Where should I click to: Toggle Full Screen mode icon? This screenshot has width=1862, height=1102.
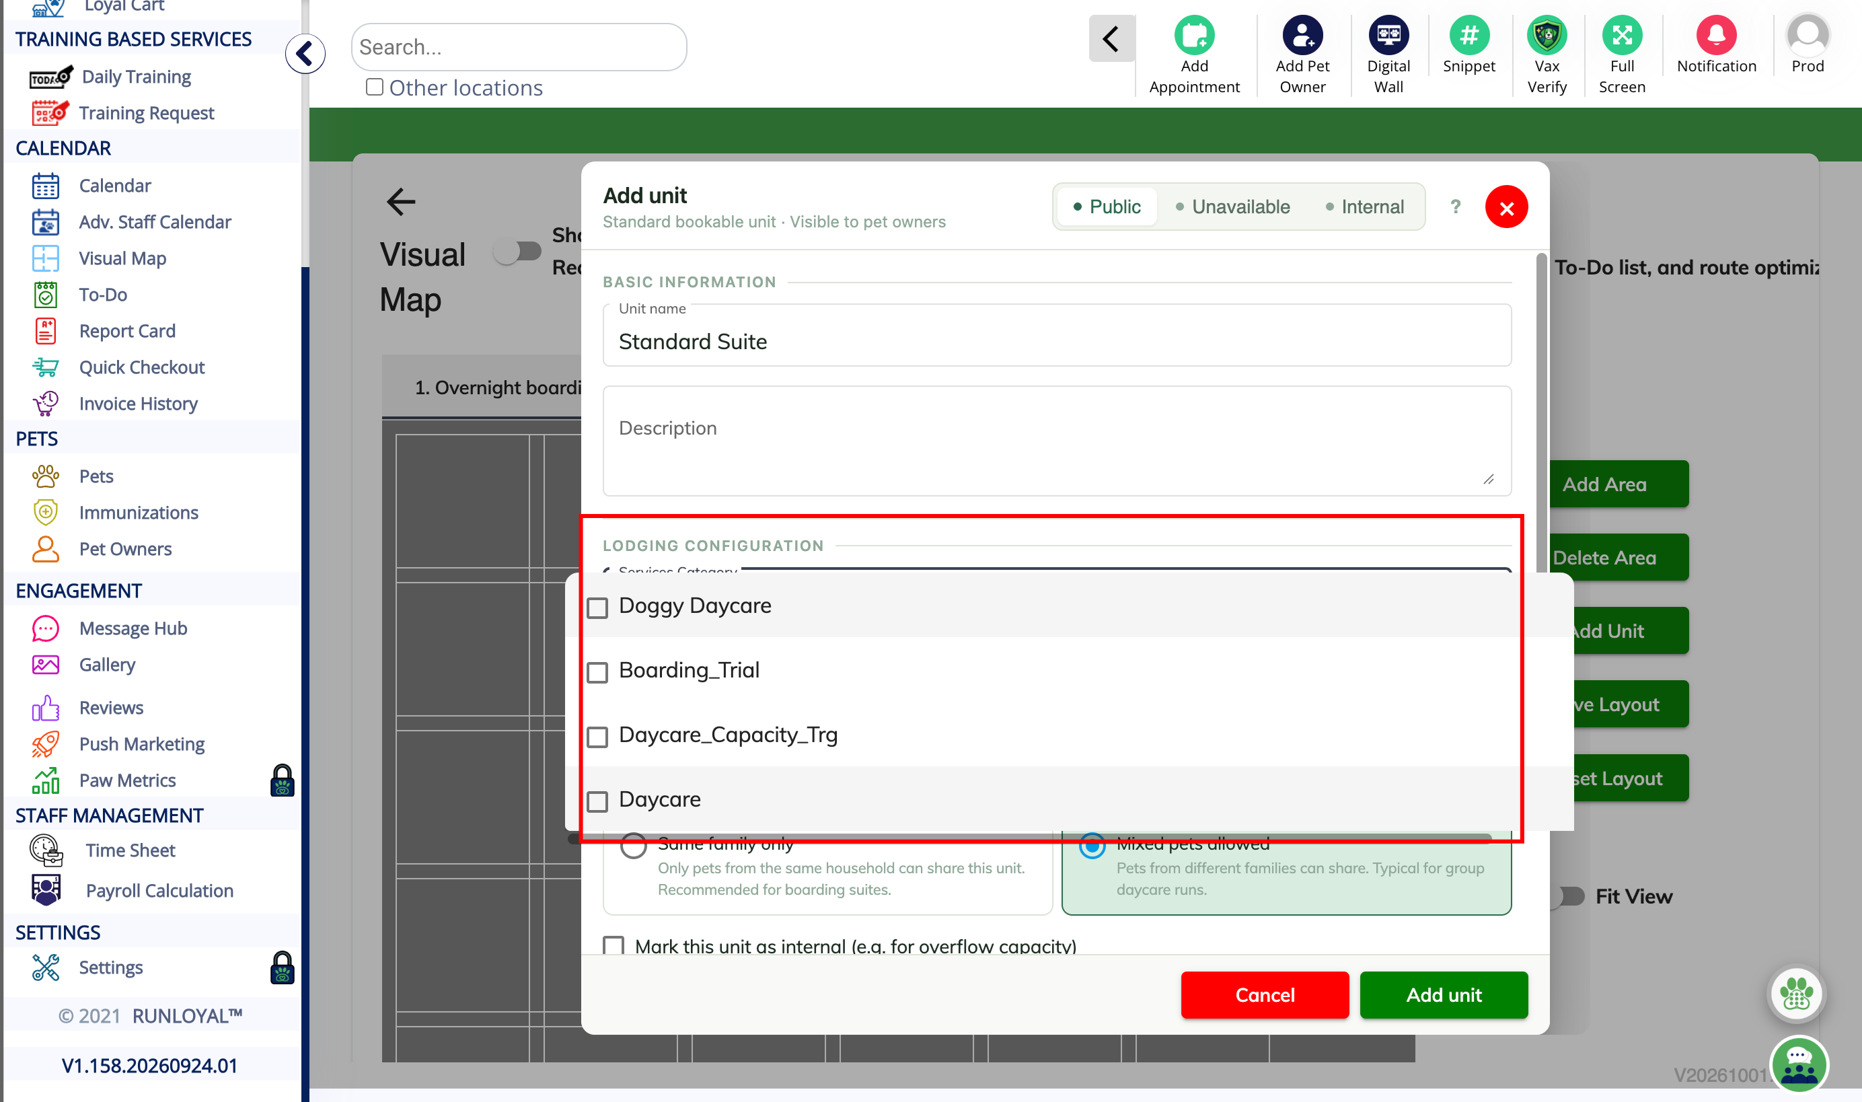click(1621, 34)
